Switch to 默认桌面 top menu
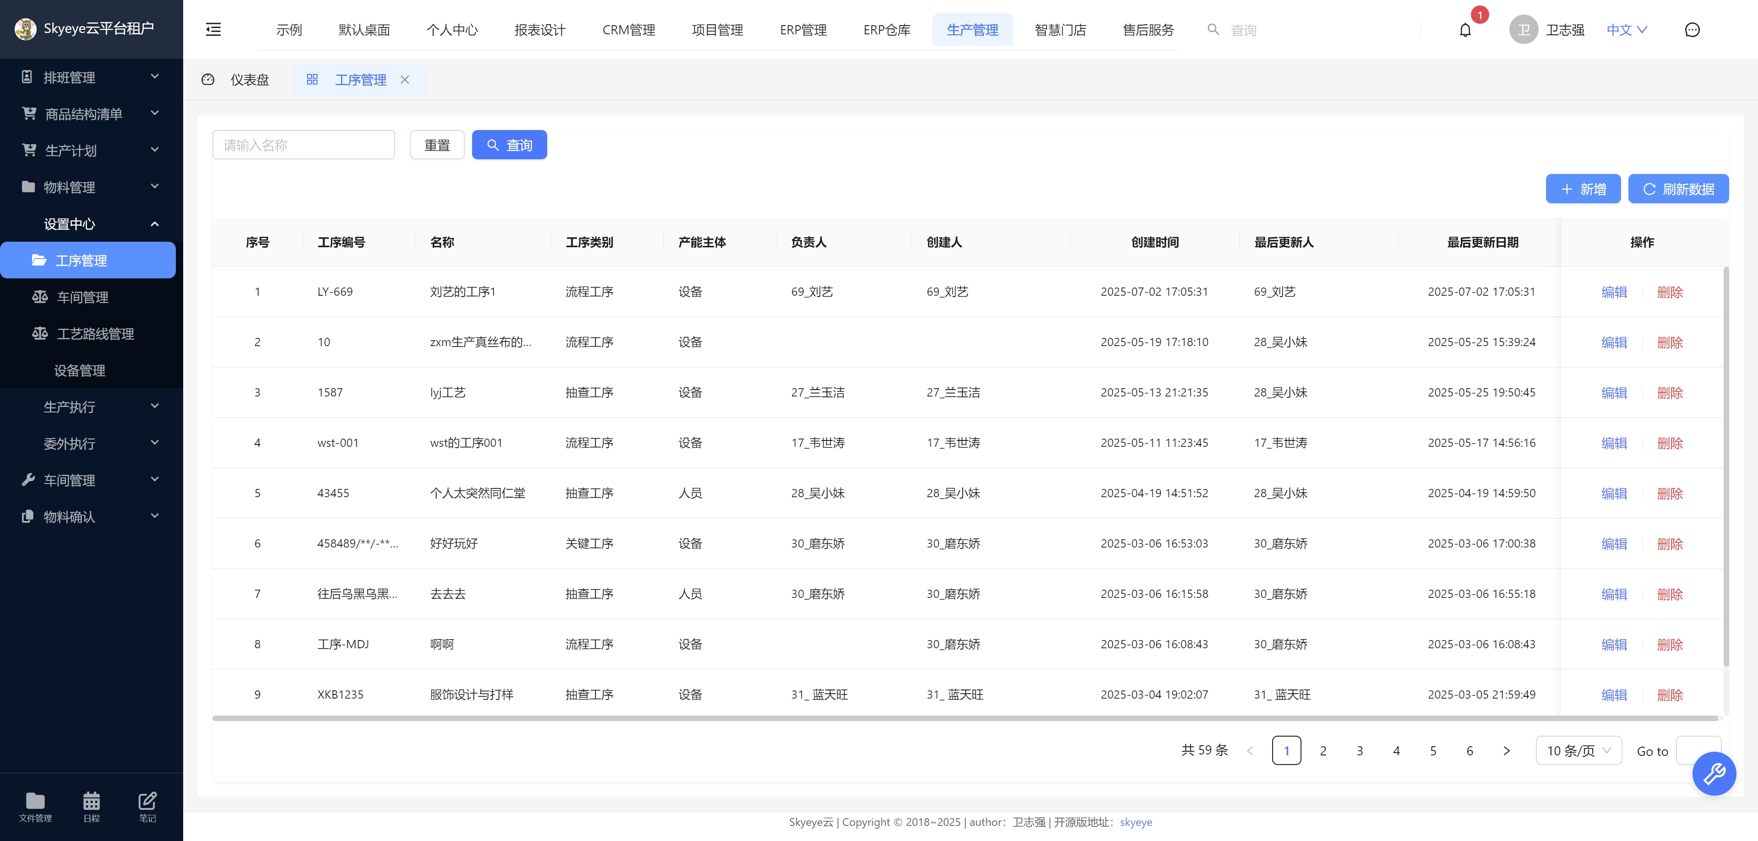 pos(364,29)
